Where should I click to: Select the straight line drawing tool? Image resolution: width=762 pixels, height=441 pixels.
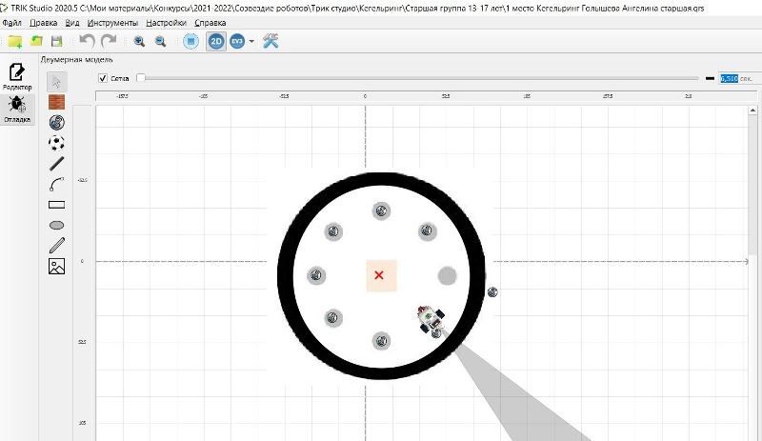[56, 163]
